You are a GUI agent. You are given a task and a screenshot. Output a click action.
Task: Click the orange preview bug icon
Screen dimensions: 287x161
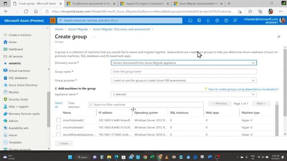[x=53, y=21]
